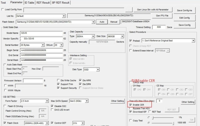
Task: Toggle the Support Trim checkbox
Action: coord(58,84)
